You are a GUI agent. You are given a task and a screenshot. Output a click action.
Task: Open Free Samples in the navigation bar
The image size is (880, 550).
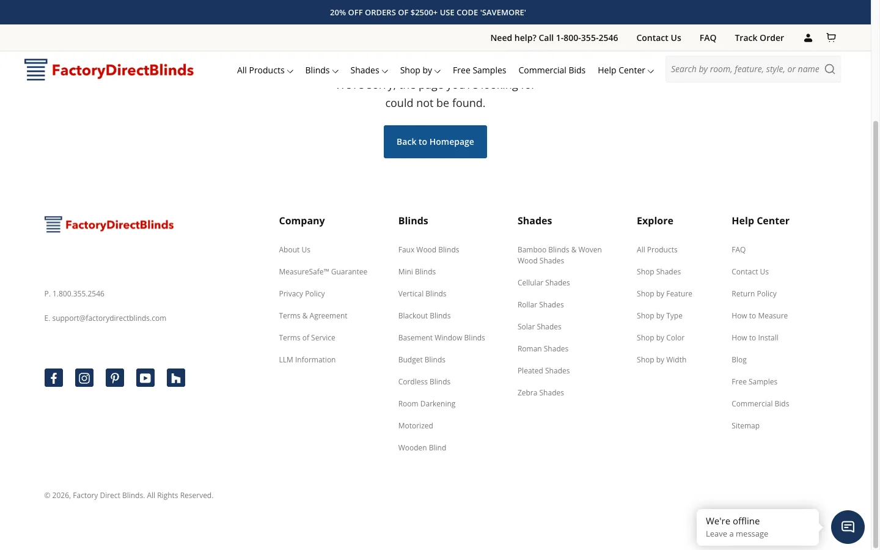[479, 70]
